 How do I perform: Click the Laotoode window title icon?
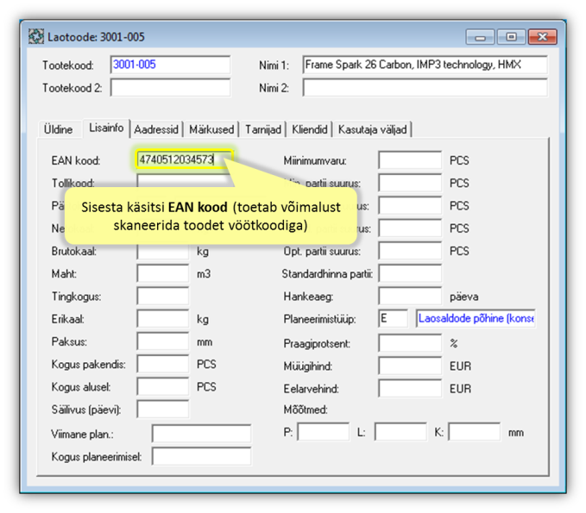36,36
